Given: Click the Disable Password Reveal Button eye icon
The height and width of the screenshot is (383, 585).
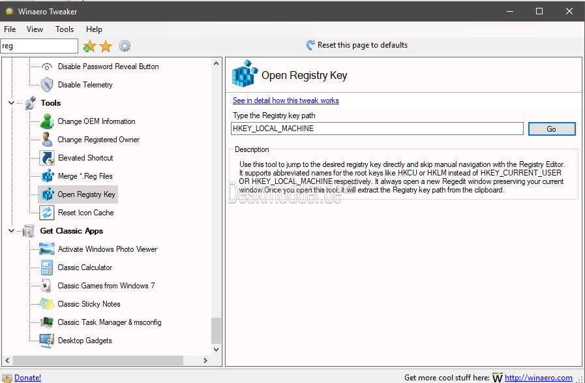Looking at the screenshot, I should 47,67.
